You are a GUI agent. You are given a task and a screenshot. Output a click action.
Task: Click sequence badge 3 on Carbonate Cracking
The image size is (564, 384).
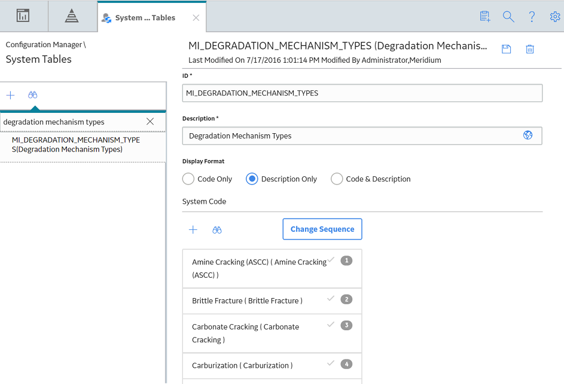346,325
